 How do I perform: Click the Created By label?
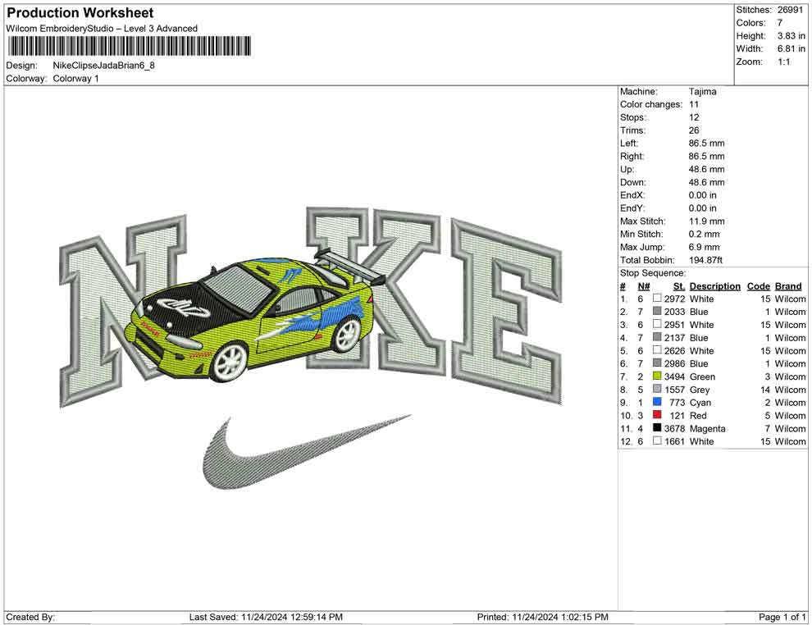coord(30,618)
